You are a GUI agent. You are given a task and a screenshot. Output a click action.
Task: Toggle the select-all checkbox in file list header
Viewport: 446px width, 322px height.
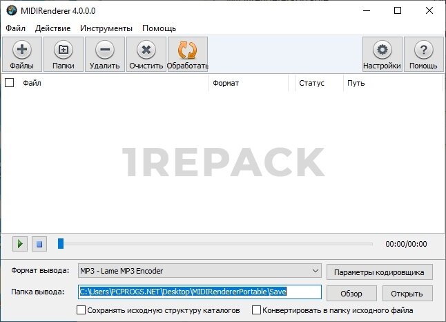(10, 83)
